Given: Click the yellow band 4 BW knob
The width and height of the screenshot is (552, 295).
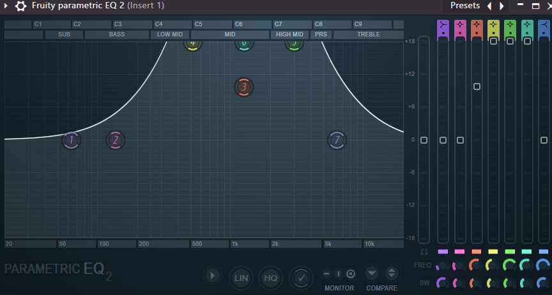Looking at the screenshot, I should tap(492, 283).
